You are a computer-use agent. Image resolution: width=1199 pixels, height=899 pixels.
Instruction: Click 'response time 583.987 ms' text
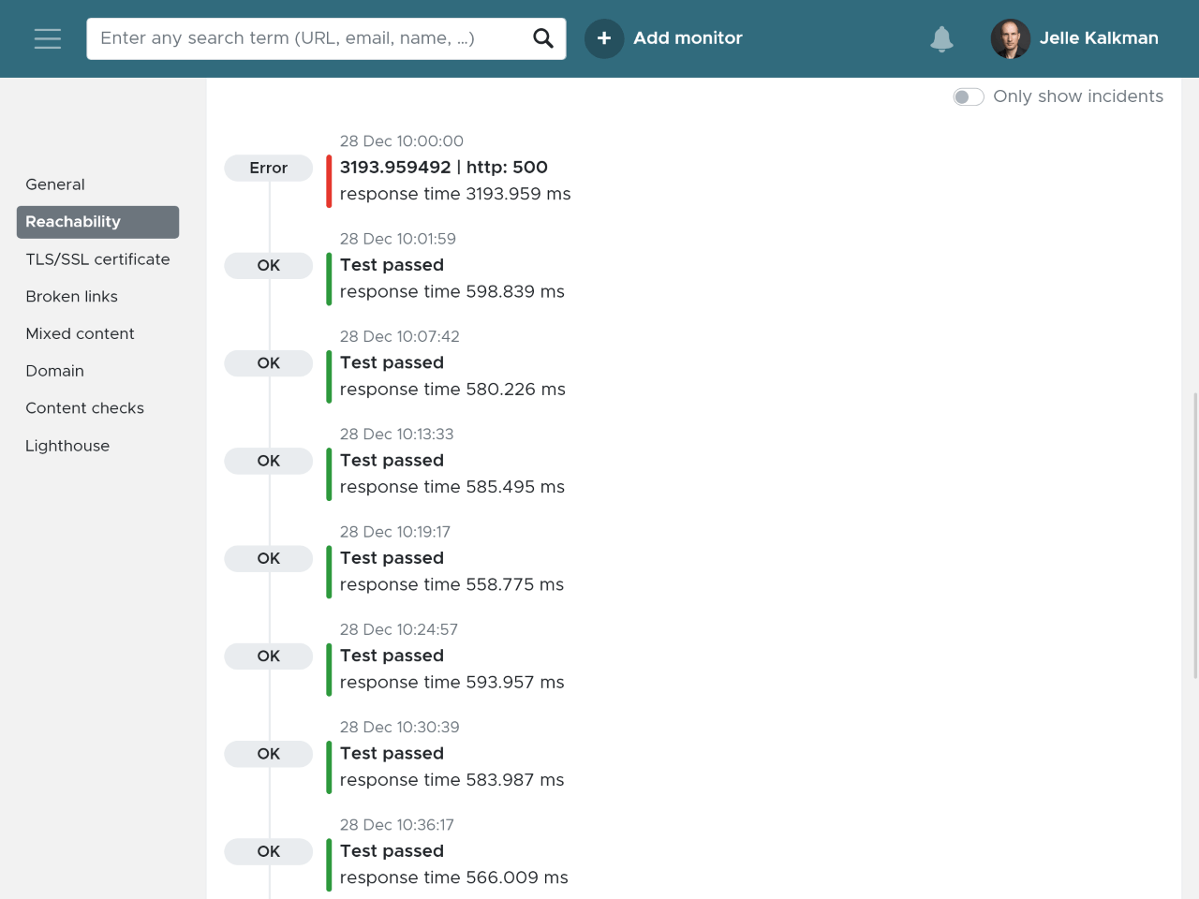point(452,780)
